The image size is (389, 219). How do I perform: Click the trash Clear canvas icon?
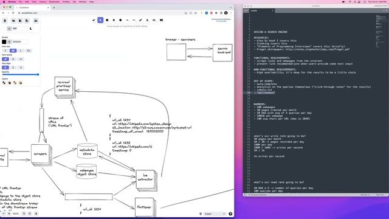click(x=5, y=21)
